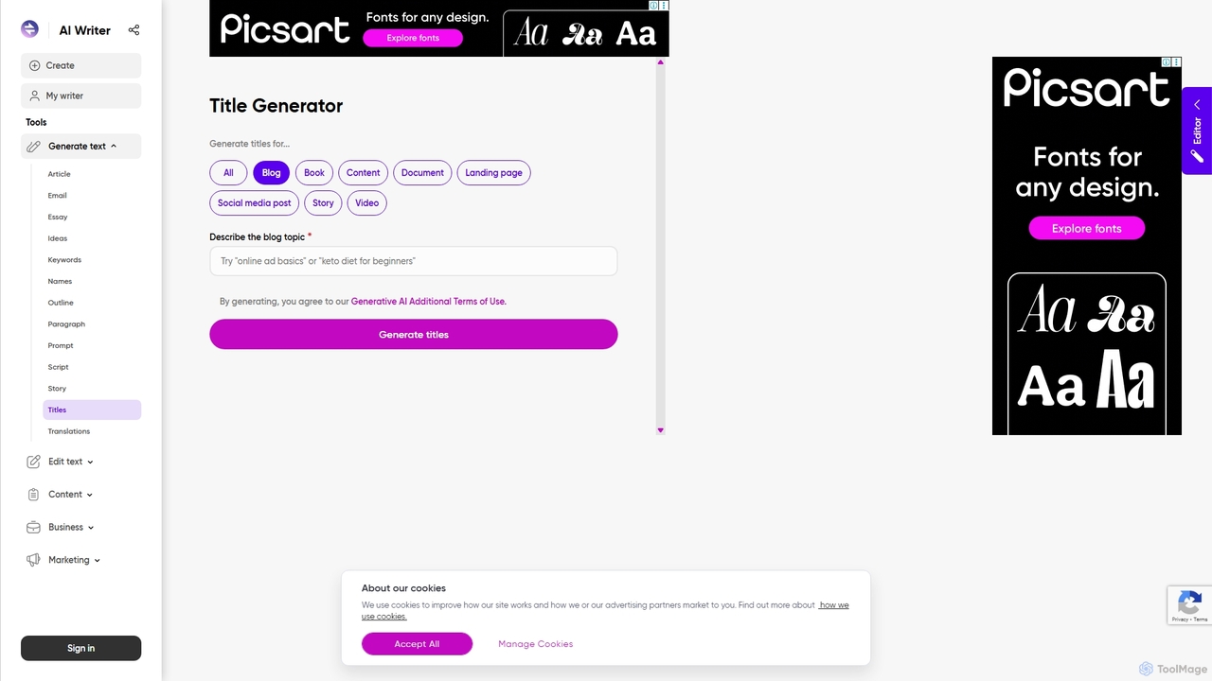
Task: Click the Editor panel left arrow icon
Action: [1197, 104]
